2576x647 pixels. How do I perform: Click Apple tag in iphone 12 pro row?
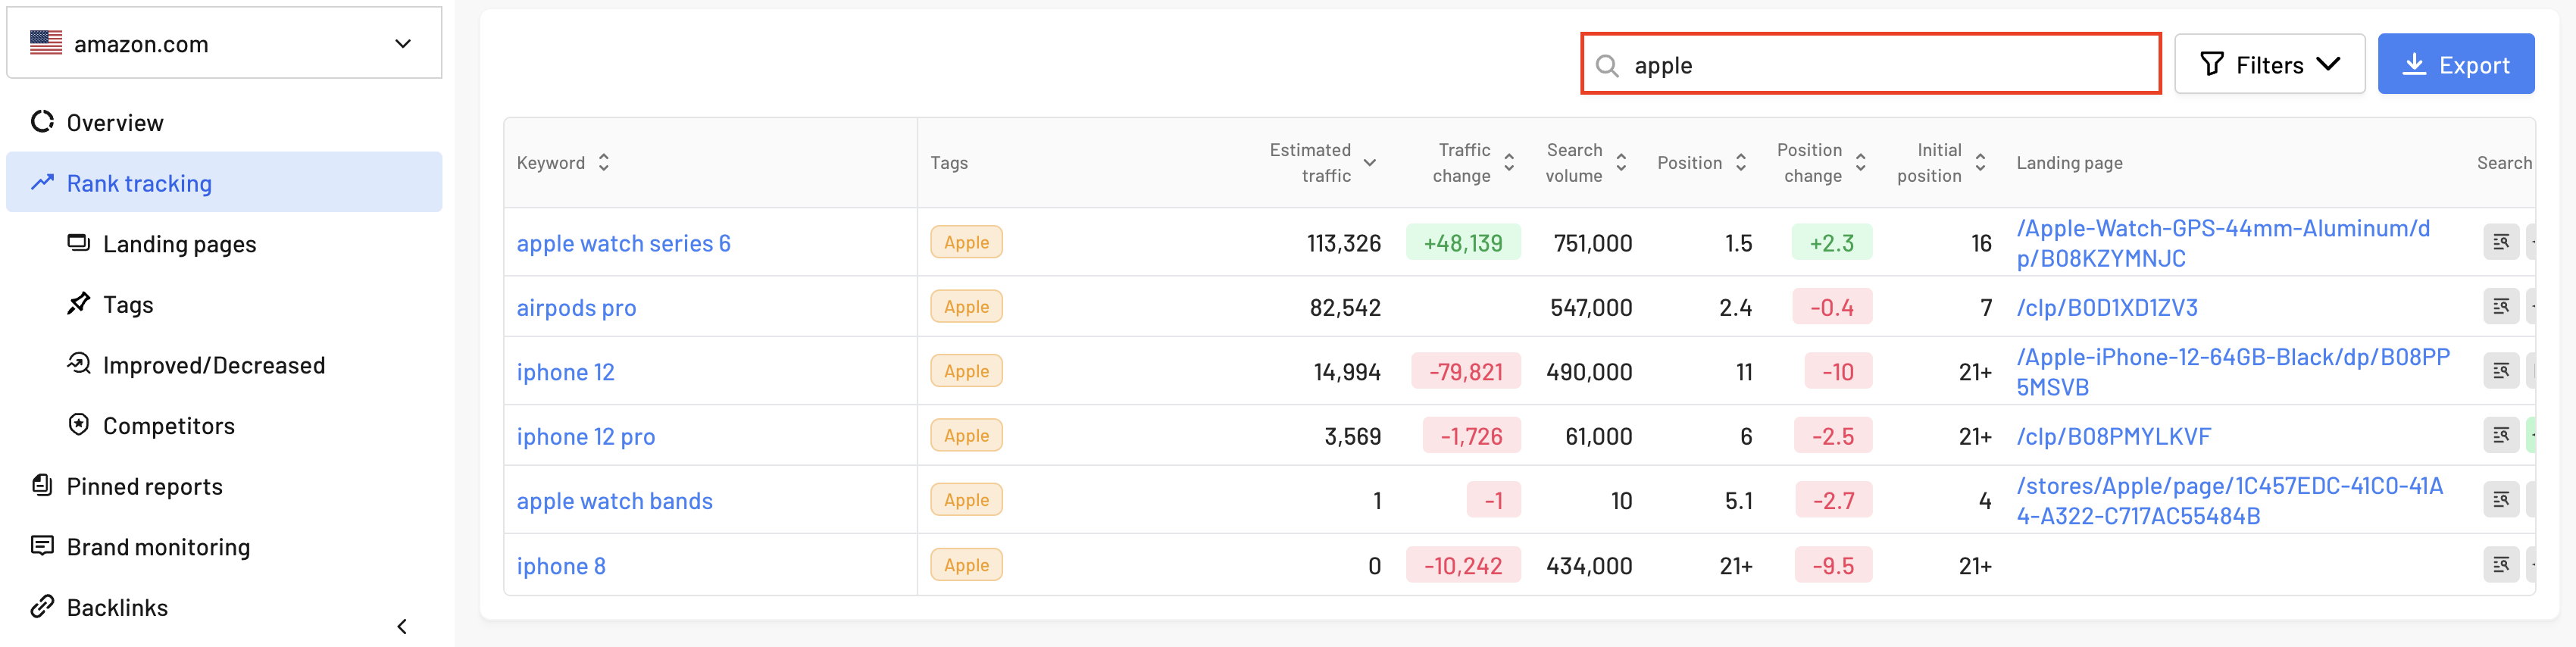(x=966, y=436)
